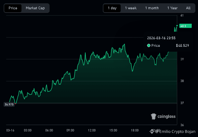Select the 1 month timeframe
The height and width of the screenshot is (137, 198).
coord(152,8)
